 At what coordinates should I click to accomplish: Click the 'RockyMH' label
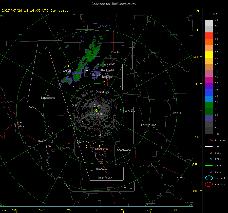67,71
